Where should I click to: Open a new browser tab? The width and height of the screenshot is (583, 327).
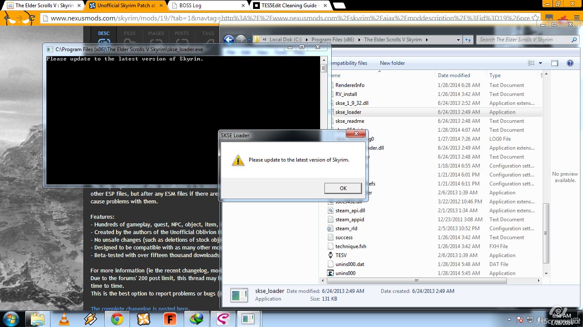pyautogui.click(x=339, y=6)
